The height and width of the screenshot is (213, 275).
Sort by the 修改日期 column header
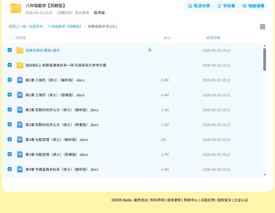tap(213, 38)
